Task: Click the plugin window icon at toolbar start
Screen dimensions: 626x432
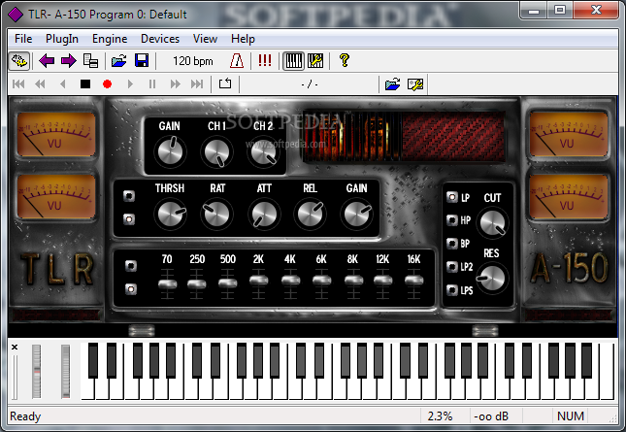Action: (19, 61)
